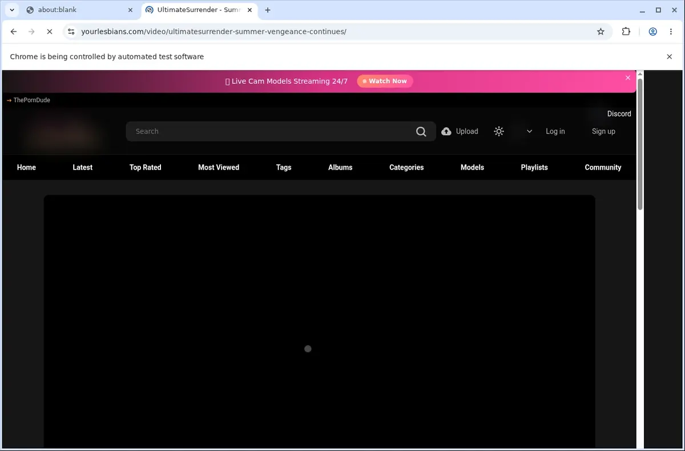Open the Chrome profile avatar
685x451 pixels.
652,31
